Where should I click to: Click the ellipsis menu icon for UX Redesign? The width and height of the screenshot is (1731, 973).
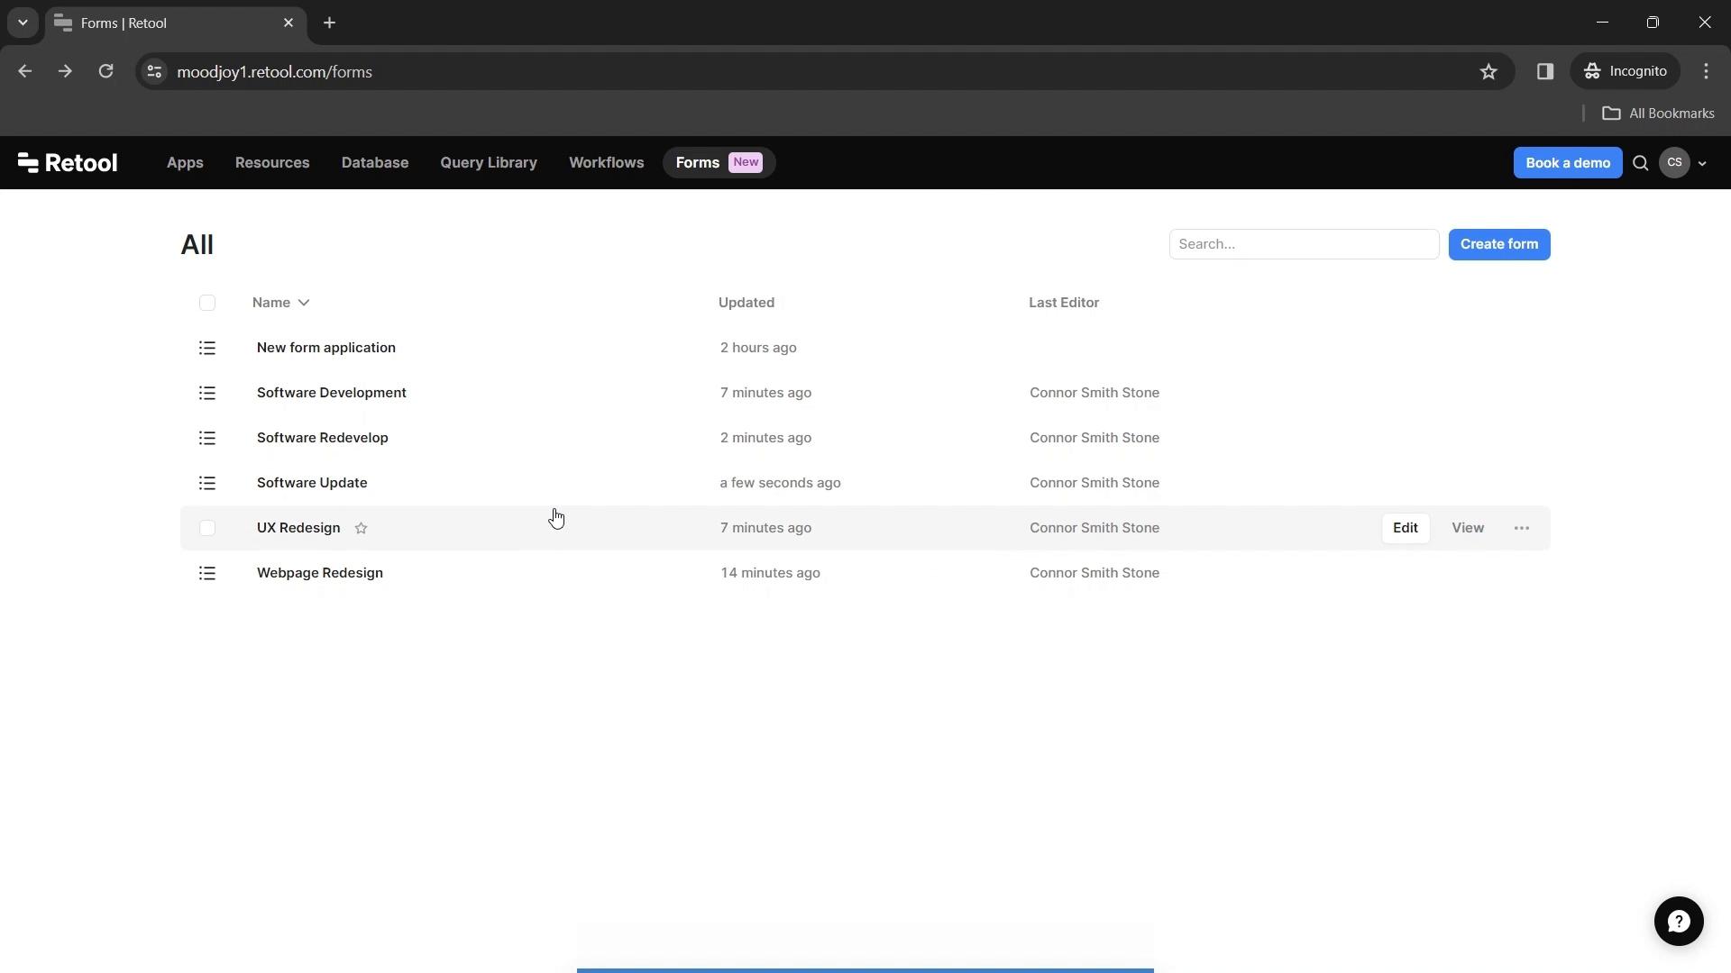[1522, 527]
